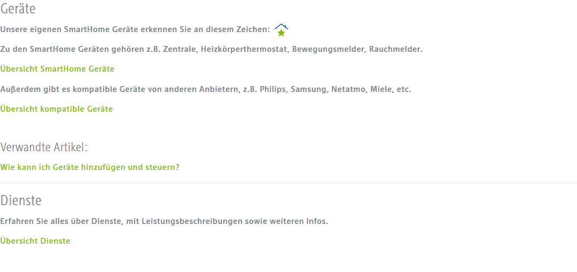Click the sentence starting 'Erfahren Sie alles über Dienste'
577x272 pixels.
pos(164,221)
